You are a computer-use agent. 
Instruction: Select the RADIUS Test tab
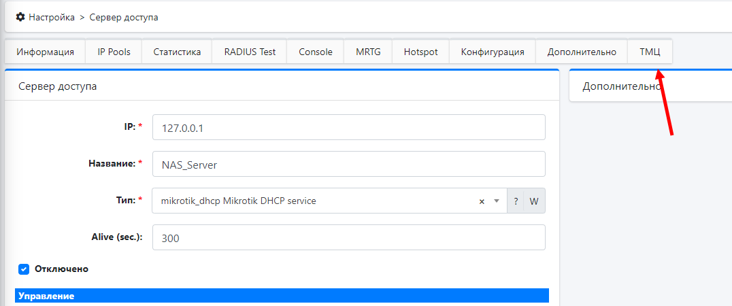point(250,52)
